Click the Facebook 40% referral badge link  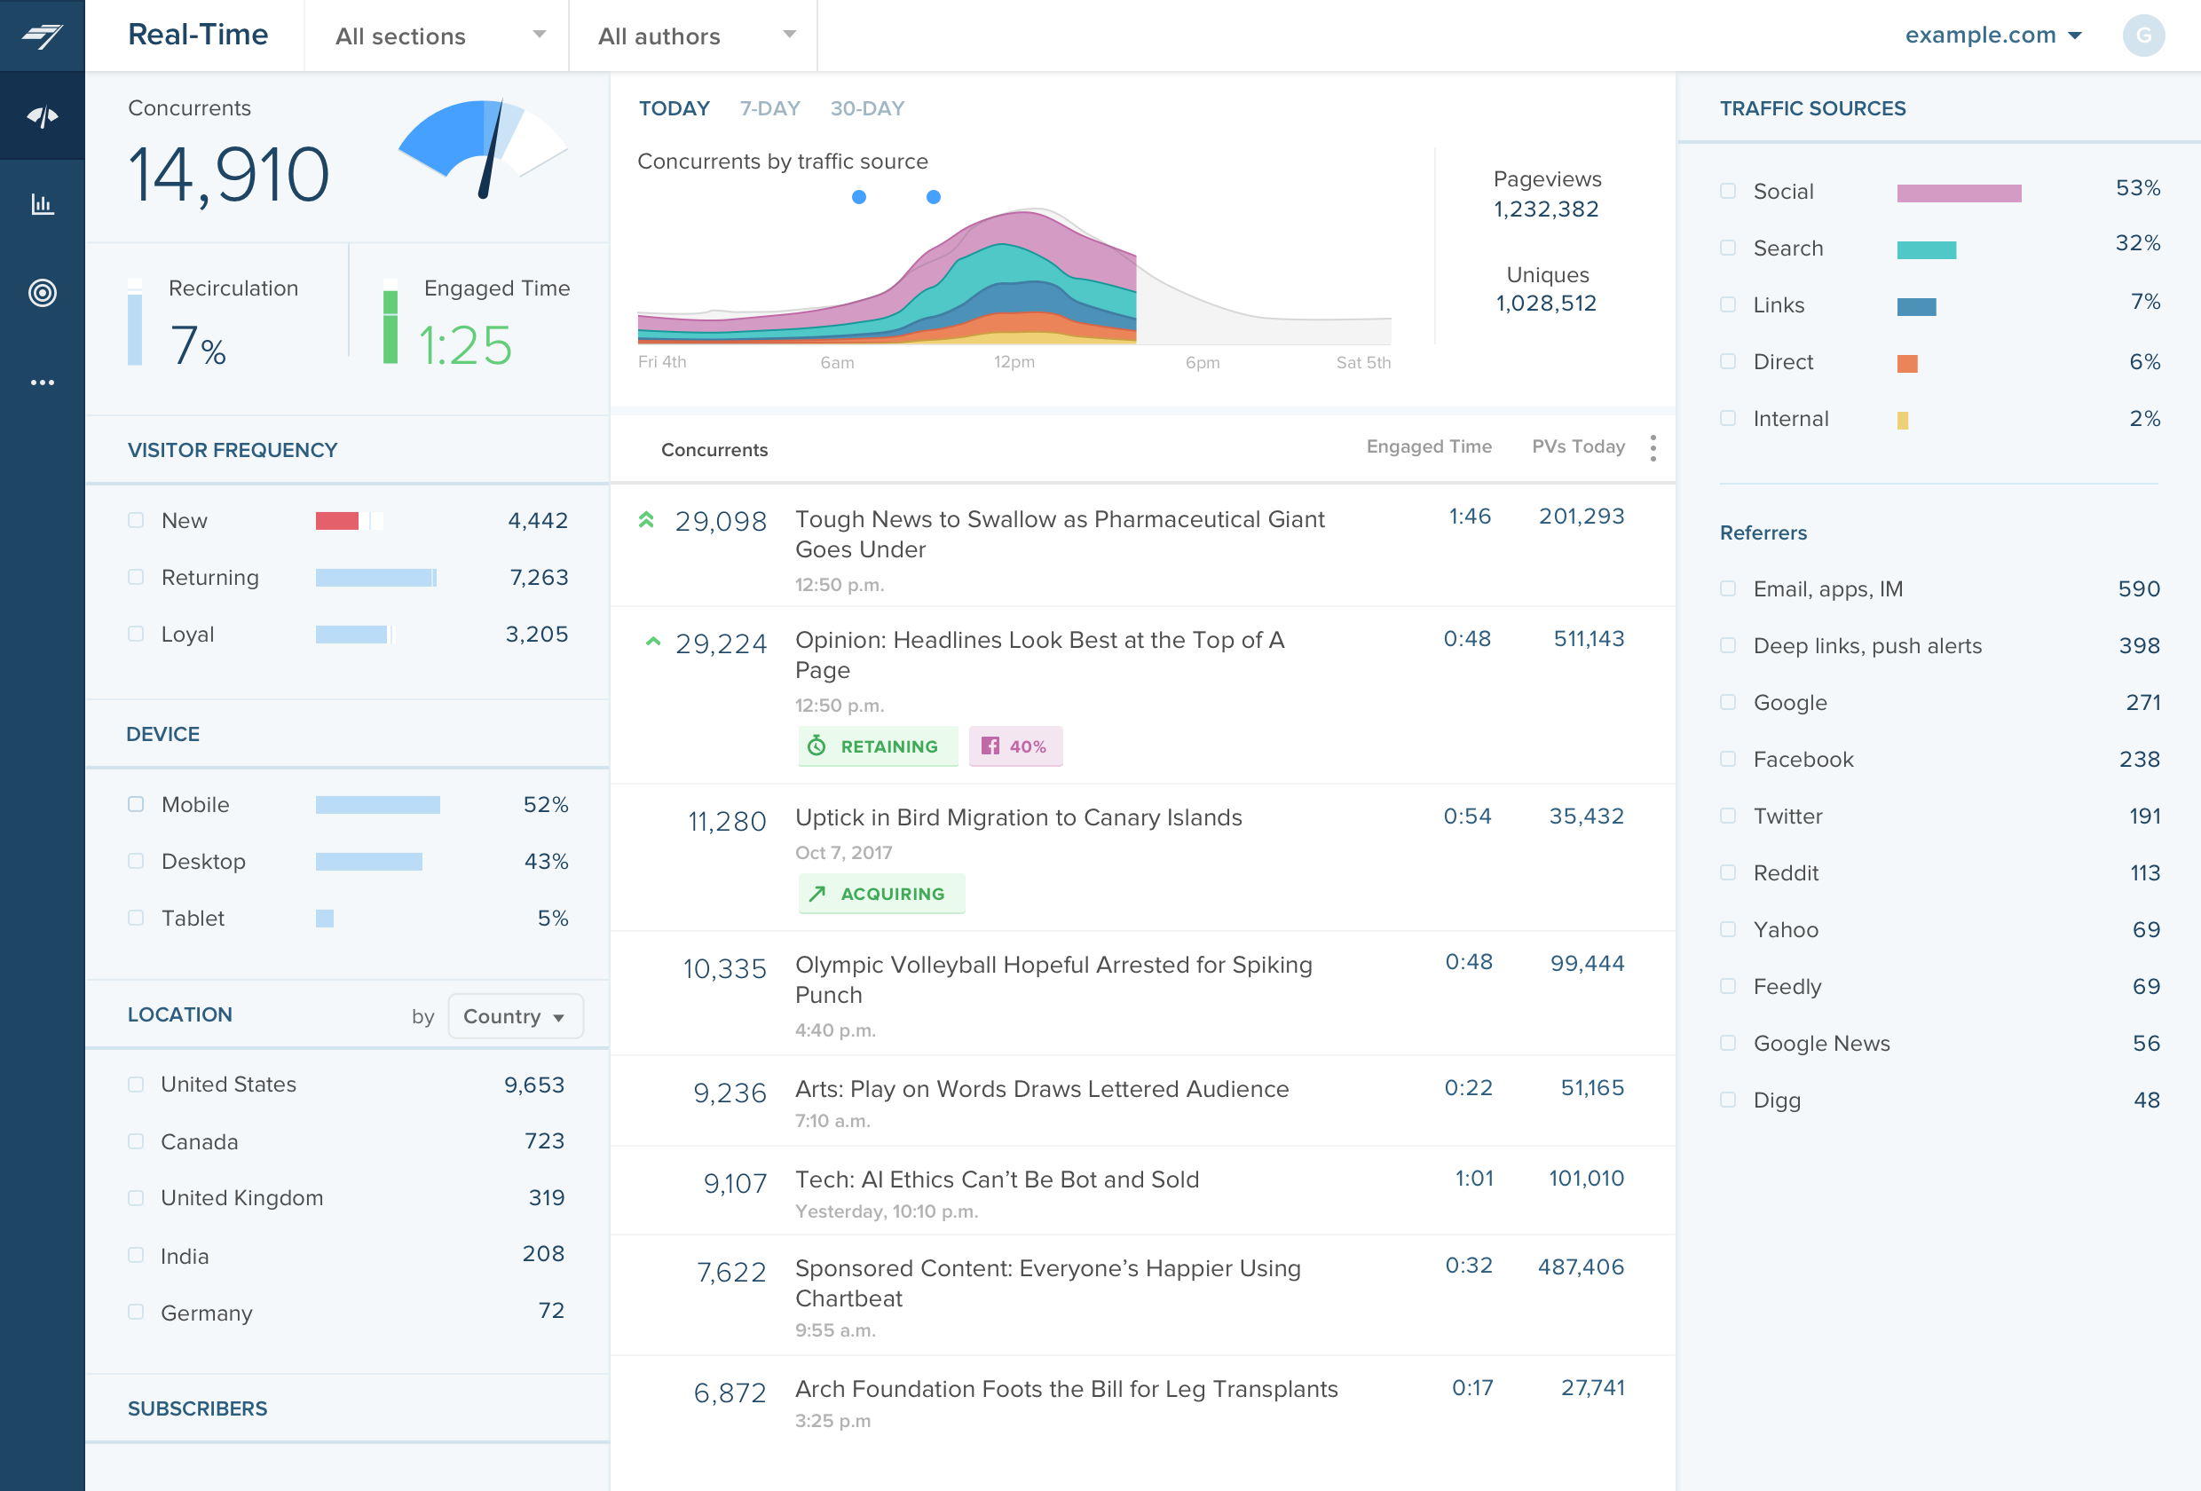(x=1014, y=745)
